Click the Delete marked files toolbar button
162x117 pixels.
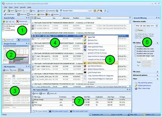click(x=55, y=14)
